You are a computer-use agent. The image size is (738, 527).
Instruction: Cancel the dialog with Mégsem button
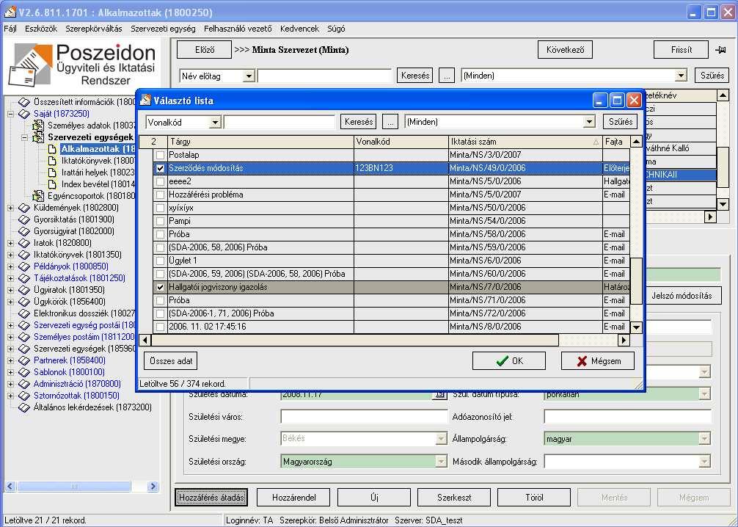point(598,360)
